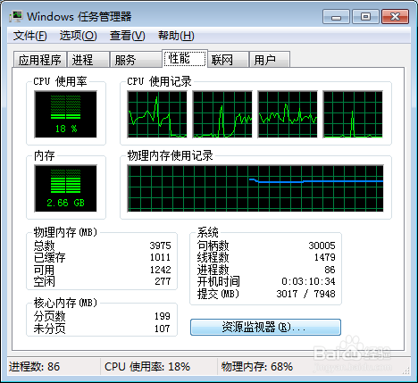The height and width of the screenshot is (383, 418).
Task: Switch to the 应用程序 tab
Action: click(40, 60)
